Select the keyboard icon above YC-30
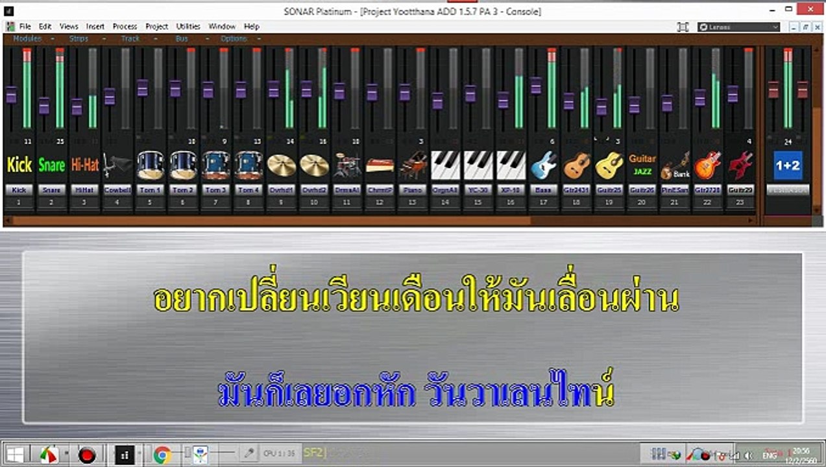Screen dimensions: 826x467 (x=478, y=165)
